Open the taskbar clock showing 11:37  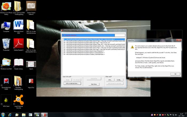click(181, 115)
